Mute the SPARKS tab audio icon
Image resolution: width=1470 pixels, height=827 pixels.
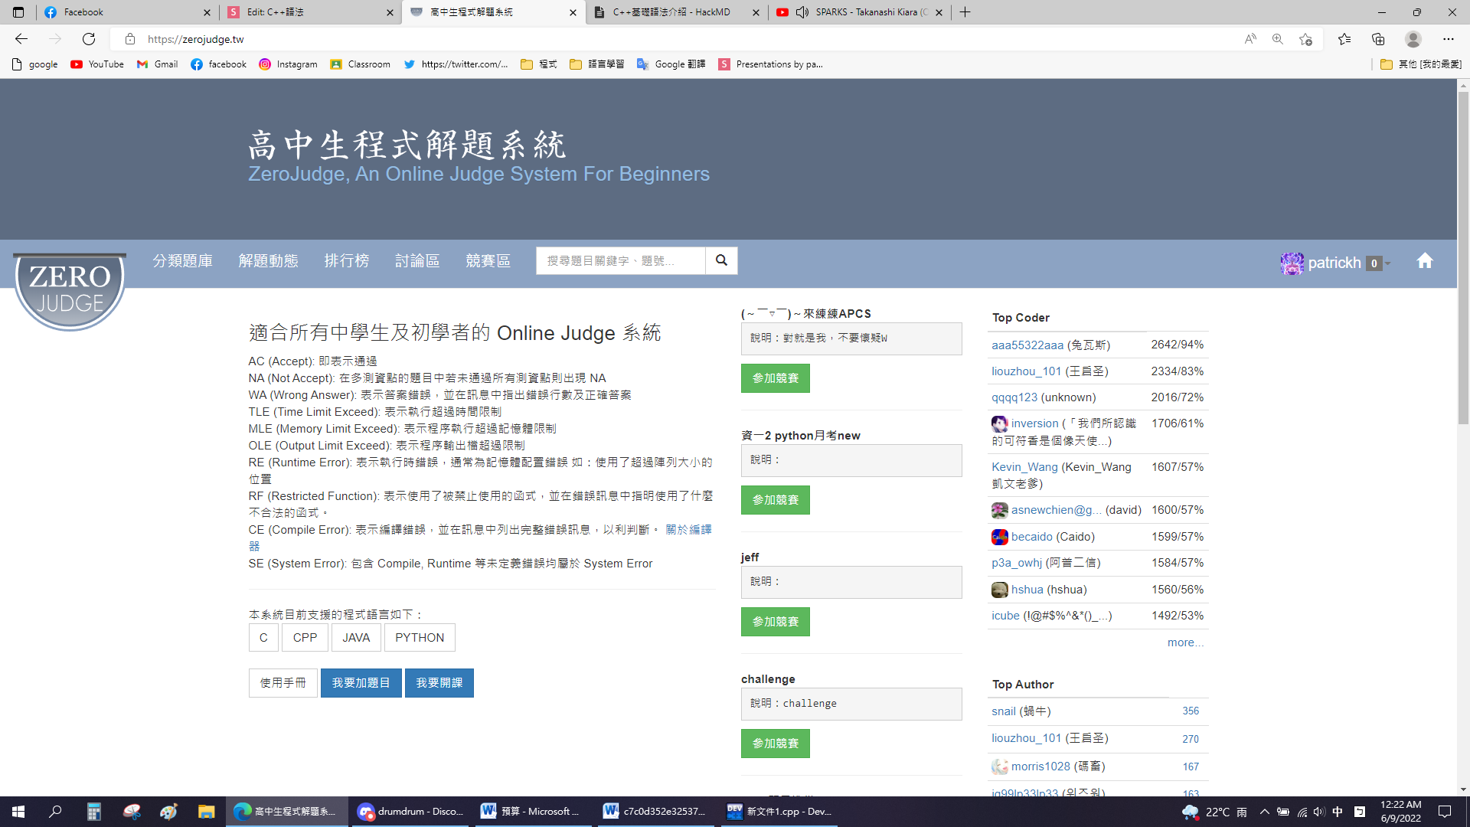(802, 12)
